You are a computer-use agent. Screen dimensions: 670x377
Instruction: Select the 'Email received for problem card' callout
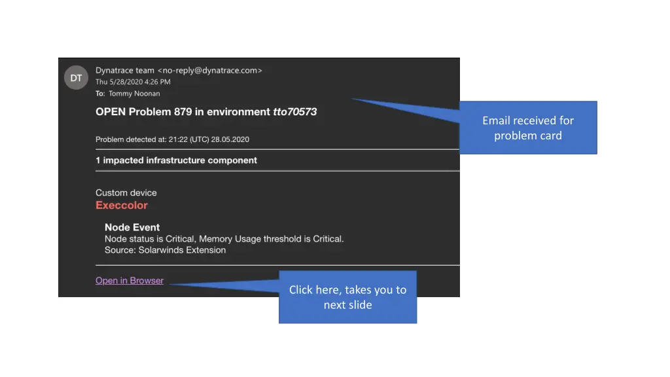coord(528,128)
